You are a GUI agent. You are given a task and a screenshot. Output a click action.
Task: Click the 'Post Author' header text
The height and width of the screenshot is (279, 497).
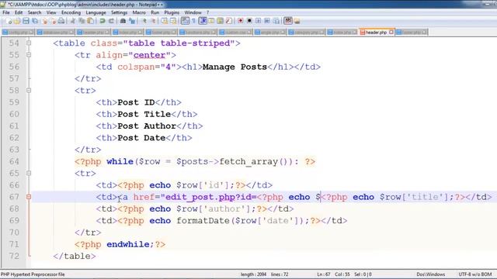click(x=147, y=126)
